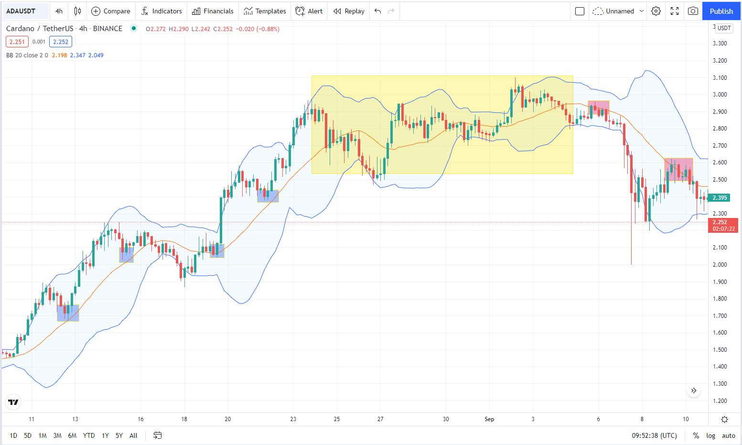The width and height of the screenshot is (742, 445).
Task: Open the Financials menu
Action: tap(213, 11)
